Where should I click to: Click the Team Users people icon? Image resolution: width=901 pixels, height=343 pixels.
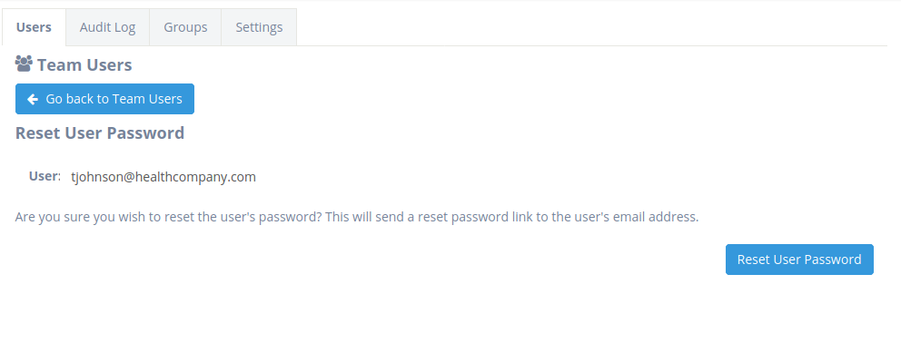point(24,64)
